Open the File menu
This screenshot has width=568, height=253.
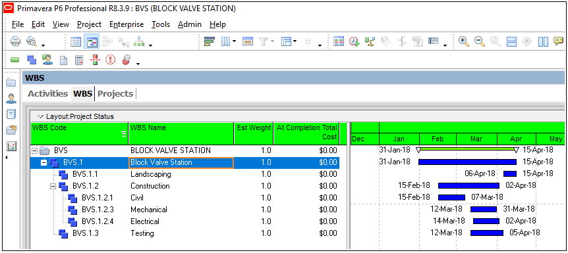click(x=17, y=24)
